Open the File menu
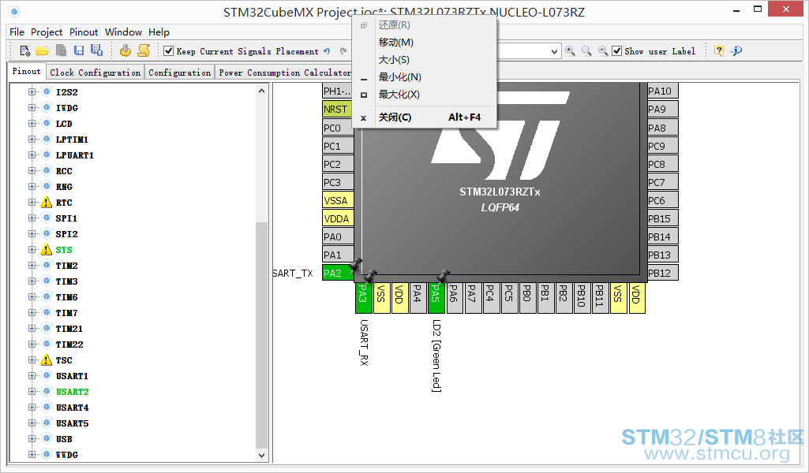Screen dimensions: 809x473 [17, 32]
